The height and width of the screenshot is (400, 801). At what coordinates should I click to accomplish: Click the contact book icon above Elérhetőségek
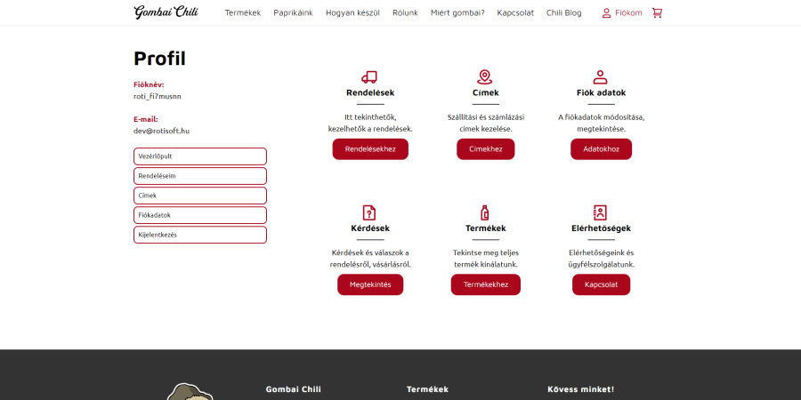click(x=601, y=212)
